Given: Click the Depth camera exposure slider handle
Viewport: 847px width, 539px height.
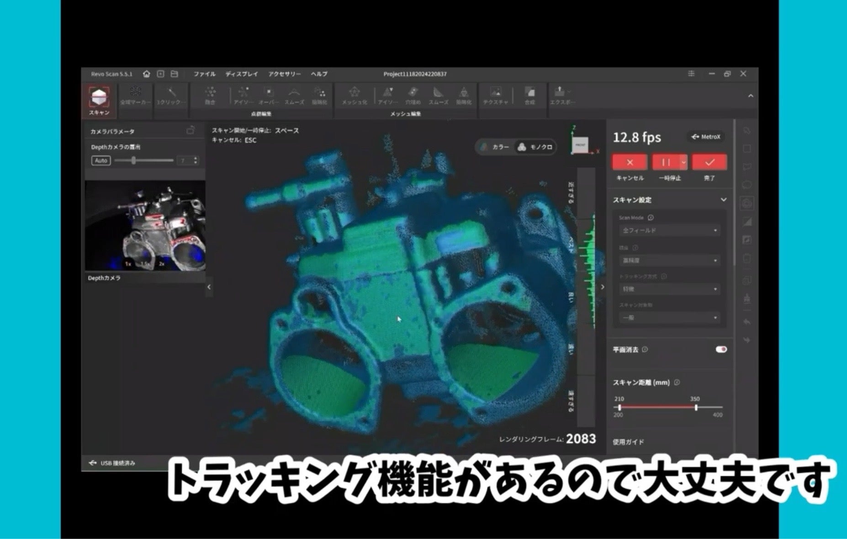Looking at the screenshot, I should [x=133, y=160].
